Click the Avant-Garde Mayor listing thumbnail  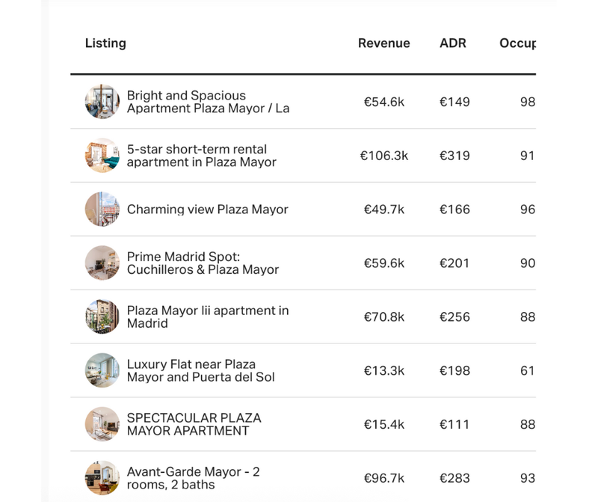102,478
